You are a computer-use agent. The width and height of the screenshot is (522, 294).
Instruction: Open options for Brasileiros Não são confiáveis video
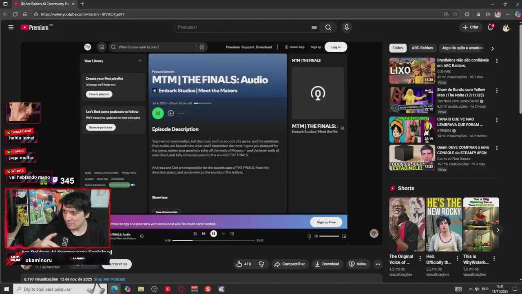(497, 61)
